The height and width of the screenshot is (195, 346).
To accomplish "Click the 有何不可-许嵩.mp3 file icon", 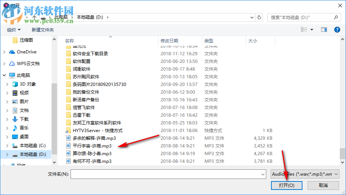I will coord(68,161).
